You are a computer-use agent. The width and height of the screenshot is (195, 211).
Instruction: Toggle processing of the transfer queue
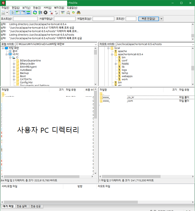pyautogui.click(x=40, y=13)
